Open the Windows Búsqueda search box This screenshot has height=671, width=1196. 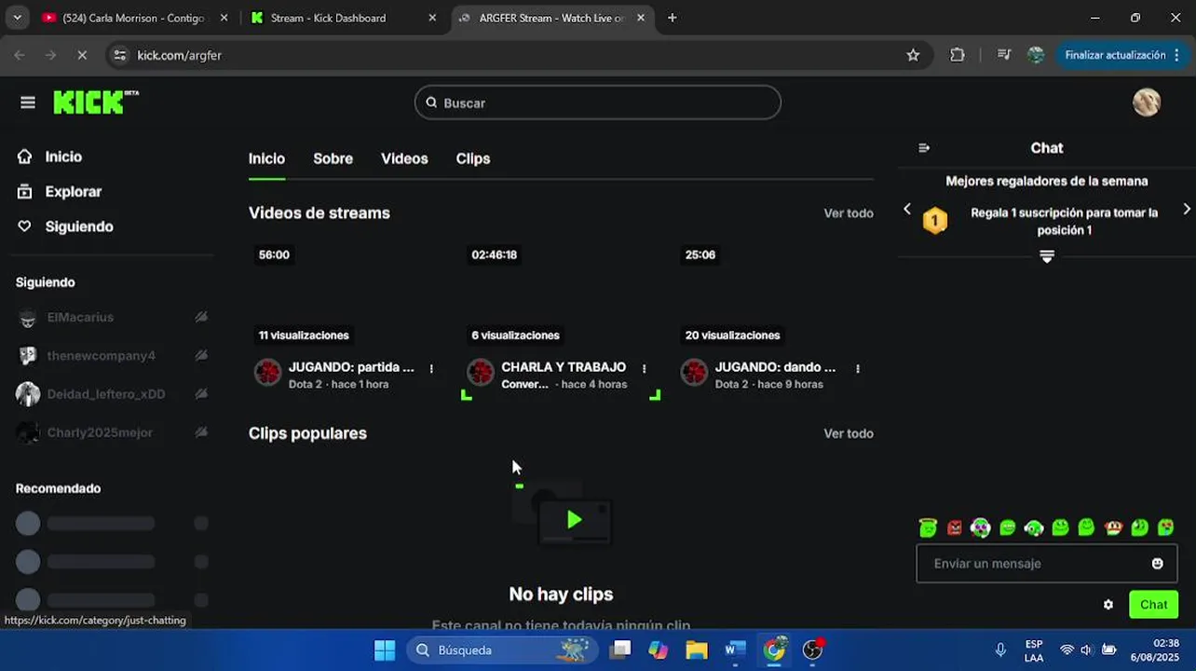501,650
